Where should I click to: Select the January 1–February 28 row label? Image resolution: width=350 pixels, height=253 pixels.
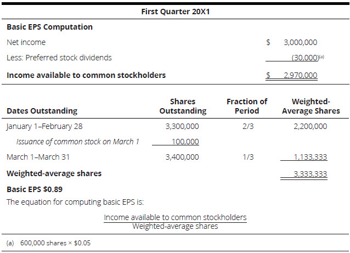44,126
